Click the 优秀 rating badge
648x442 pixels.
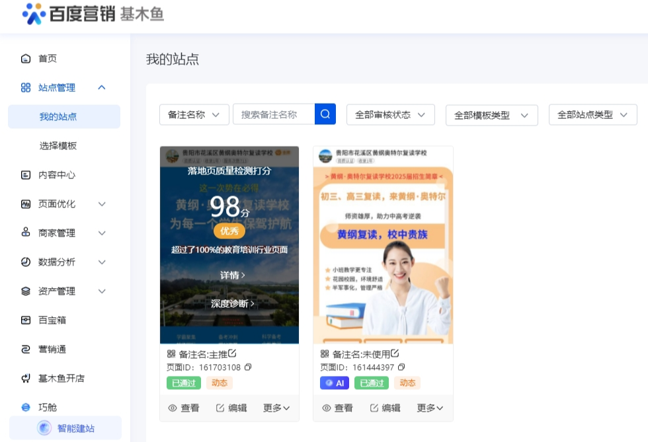[x=229, y=231]
